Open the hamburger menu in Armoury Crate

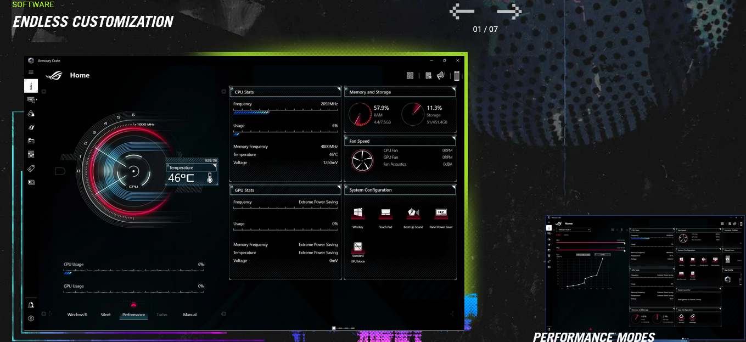[x=31, y=72]
